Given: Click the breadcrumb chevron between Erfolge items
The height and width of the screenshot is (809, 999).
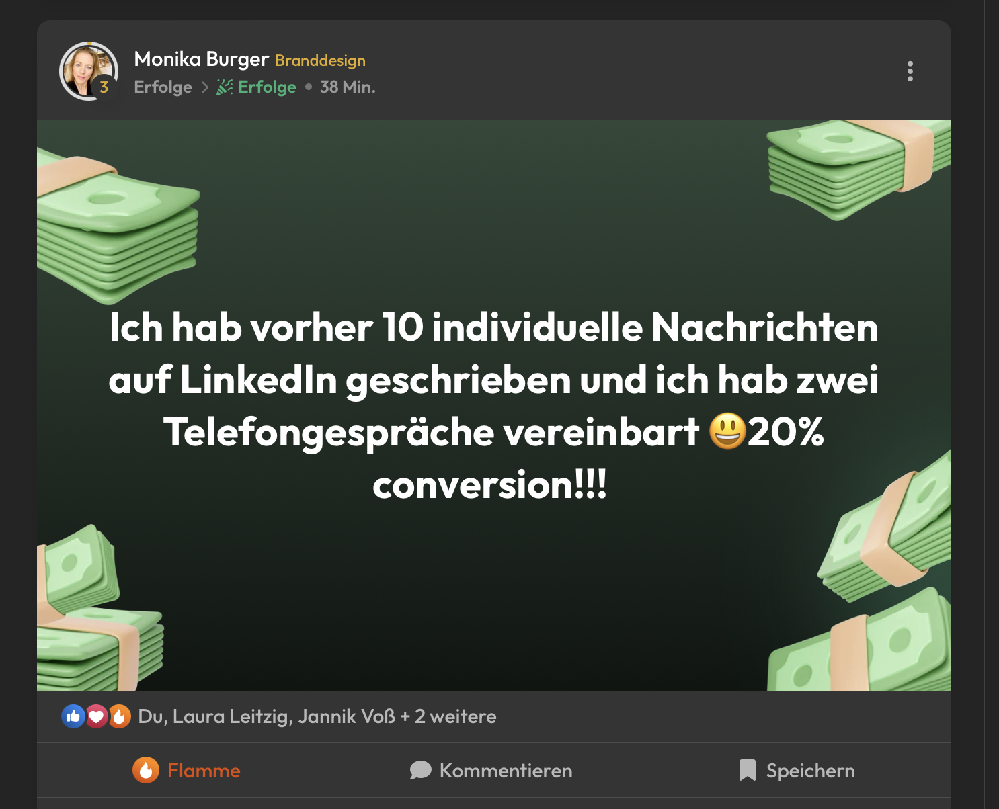Looking at the screenshot, I should tap(205, 87).
